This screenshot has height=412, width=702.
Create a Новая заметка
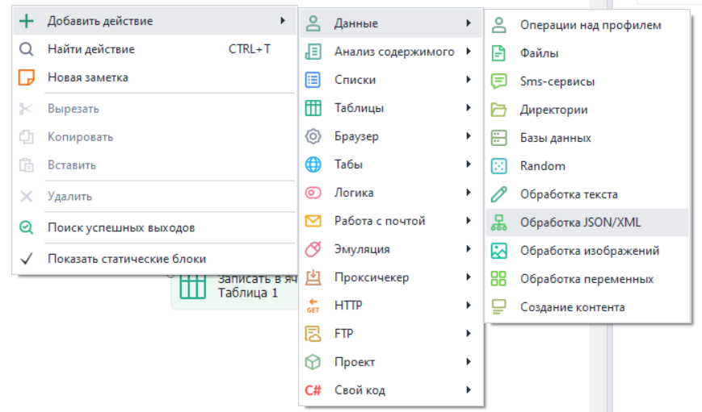(87, 77)
